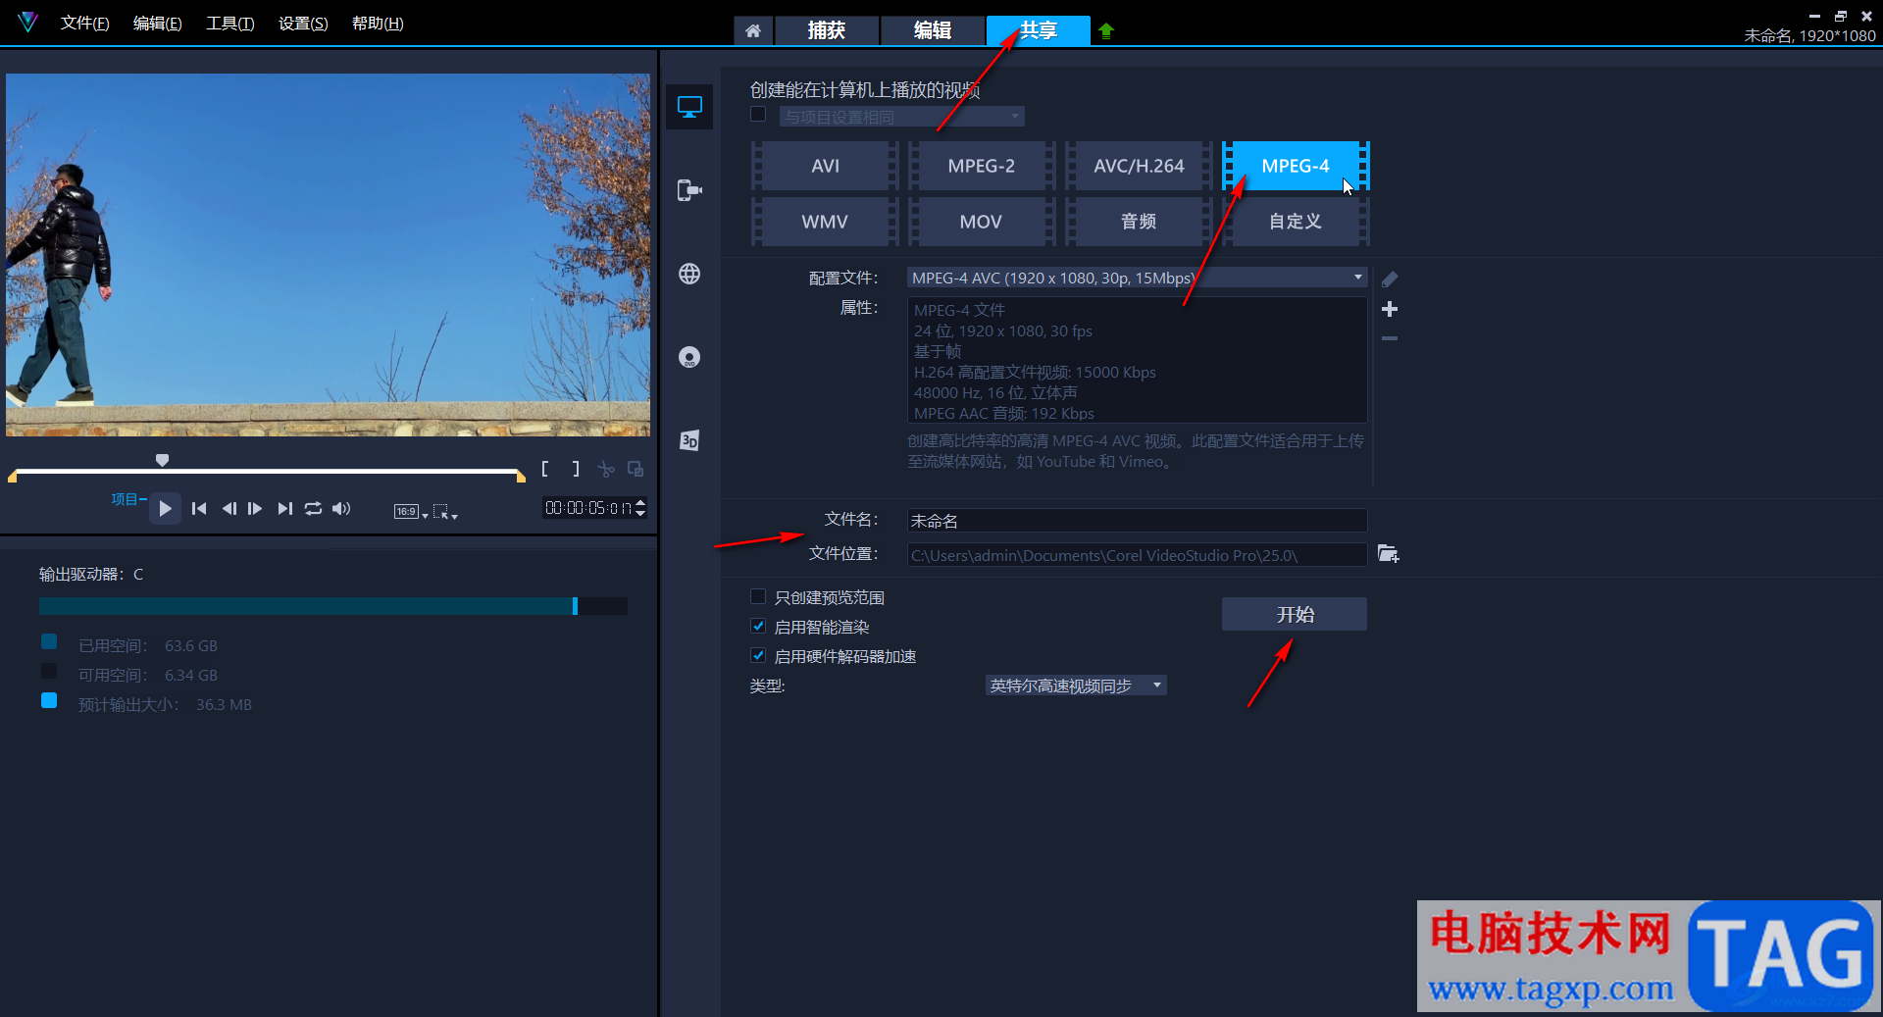Click the 项目 mode label

coord(125,499)
